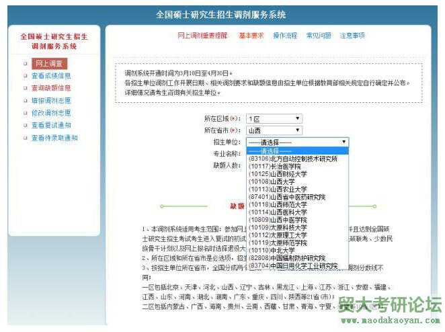Switch to the 基本要求 tab

coord(251,36)
